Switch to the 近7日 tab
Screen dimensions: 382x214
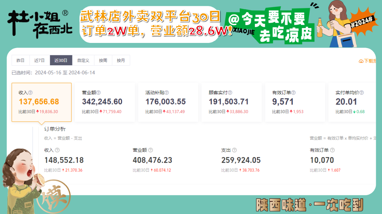click(x=39, y=60)
